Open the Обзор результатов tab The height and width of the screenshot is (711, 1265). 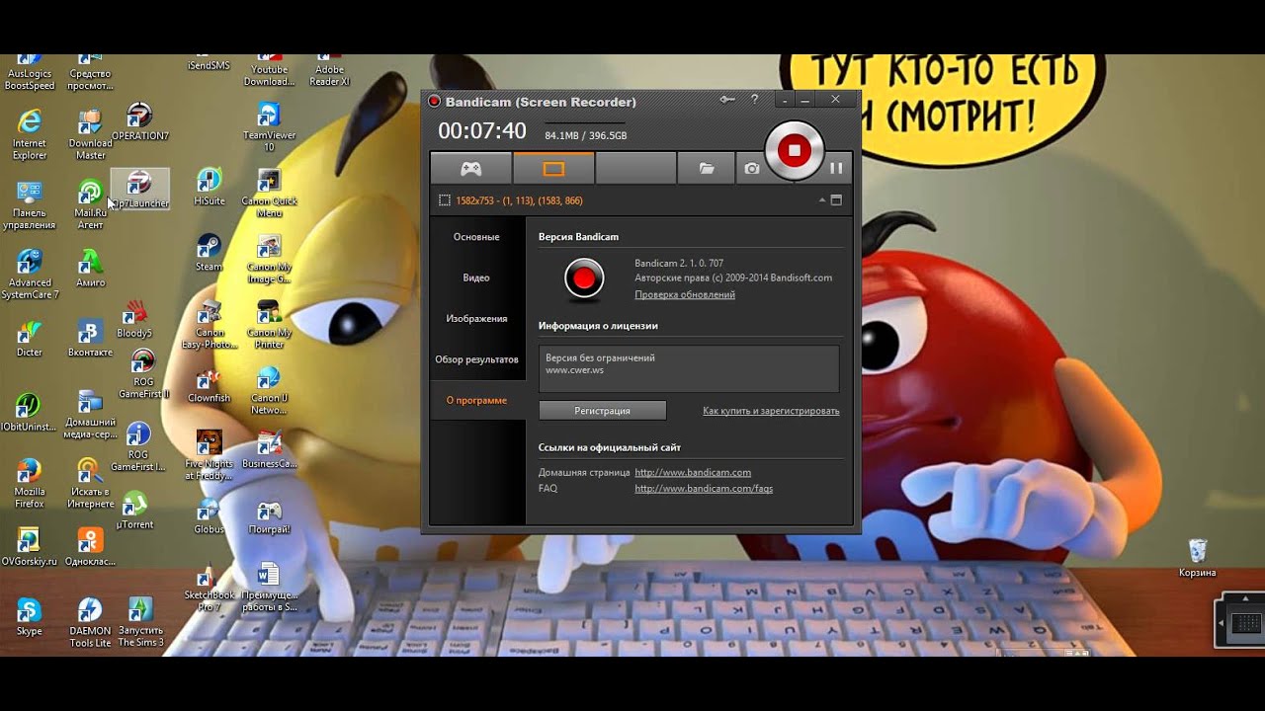click(476, 359)
